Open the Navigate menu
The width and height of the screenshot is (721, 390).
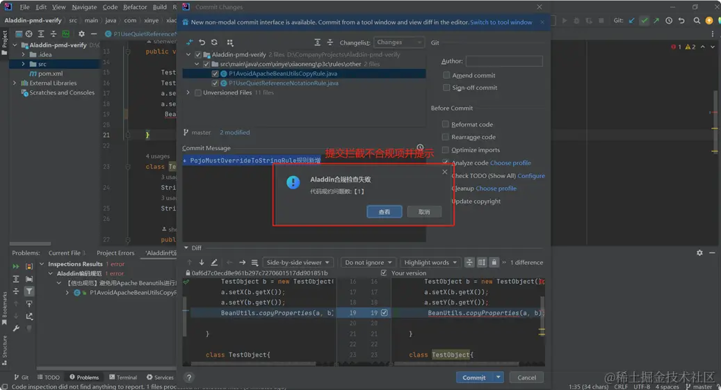(x=84, y=7)
